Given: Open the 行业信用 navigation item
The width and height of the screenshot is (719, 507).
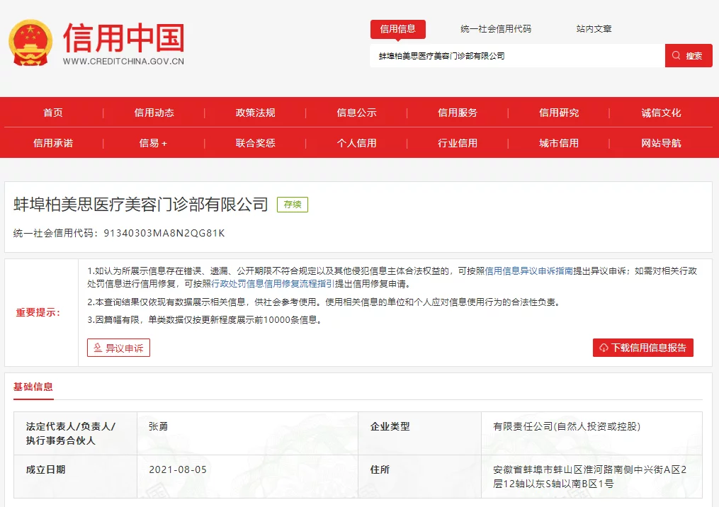Looking at the screenshot, I should (458, 143).
